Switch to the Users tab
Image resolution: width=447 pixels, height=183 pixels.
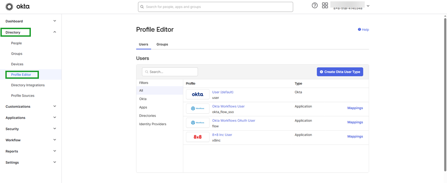pos(143,45)
